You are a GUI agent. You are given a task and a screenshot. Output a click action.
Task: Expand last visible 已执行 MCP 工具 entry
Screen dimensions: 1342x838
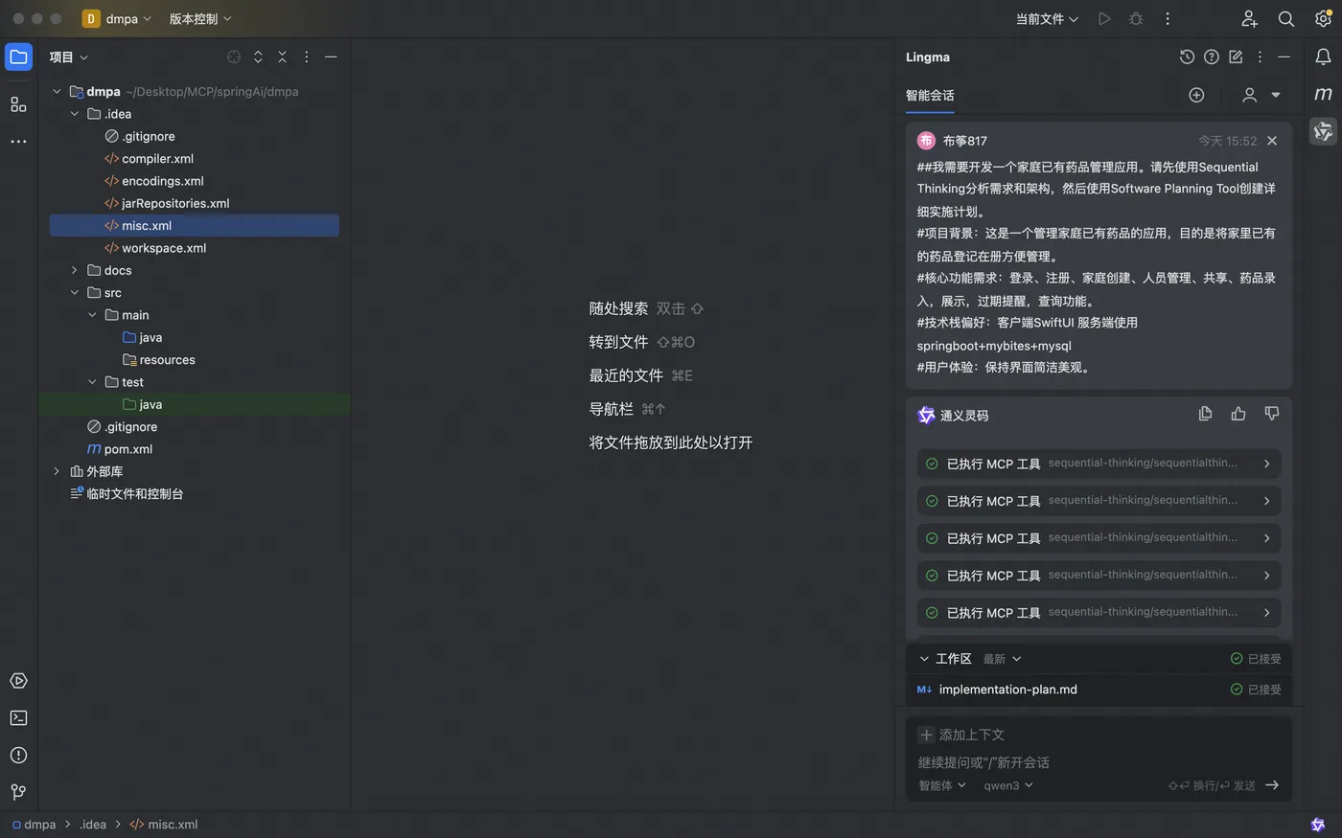point(1099,613)
